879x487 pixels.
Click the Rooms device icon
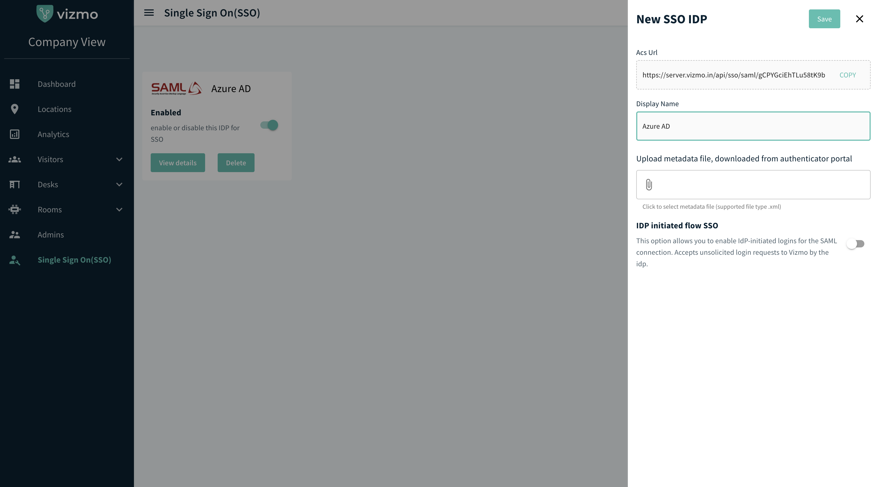point(14,209)
